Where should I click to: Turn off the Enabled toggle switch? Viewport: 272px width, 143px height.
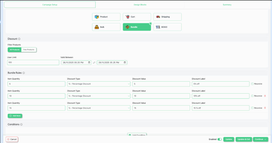219,139
